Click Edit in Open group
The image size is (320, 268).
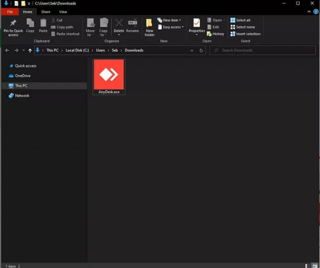click(213, 27)
